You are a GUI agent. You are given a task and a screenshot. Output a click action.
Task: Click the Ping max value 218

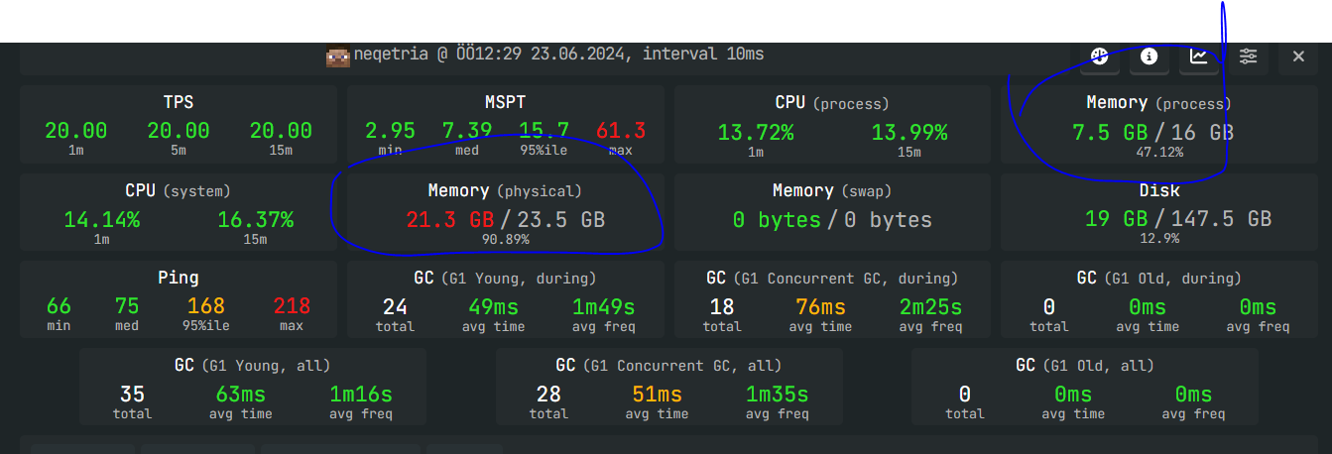coord(292,306)
